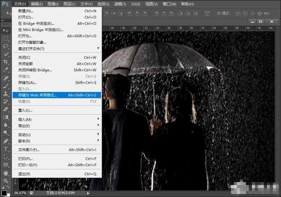Select the Brush tool
This screenshot has height=197, width=281.
6,85
